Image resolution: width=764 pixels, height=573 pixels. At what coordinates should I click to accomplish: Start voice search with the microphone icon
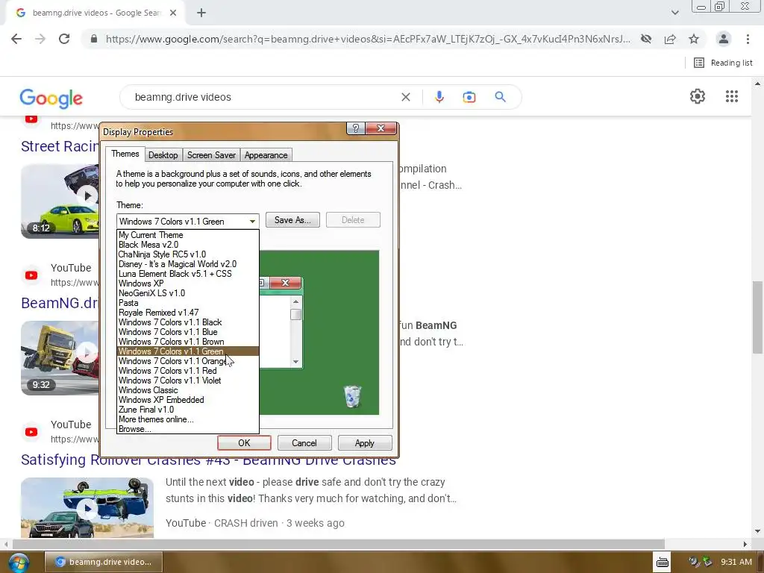point(439,97)
